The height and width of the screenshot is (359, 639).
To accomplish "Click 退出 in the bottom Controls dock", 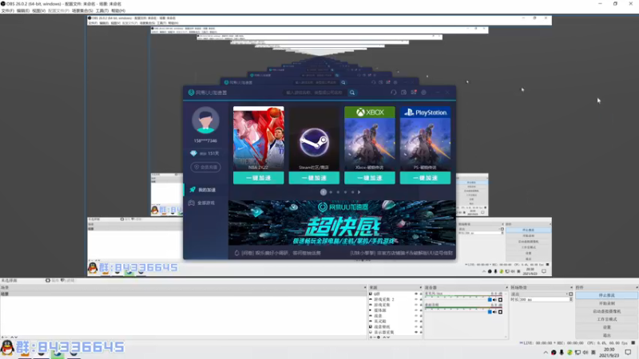I will 606,335.
